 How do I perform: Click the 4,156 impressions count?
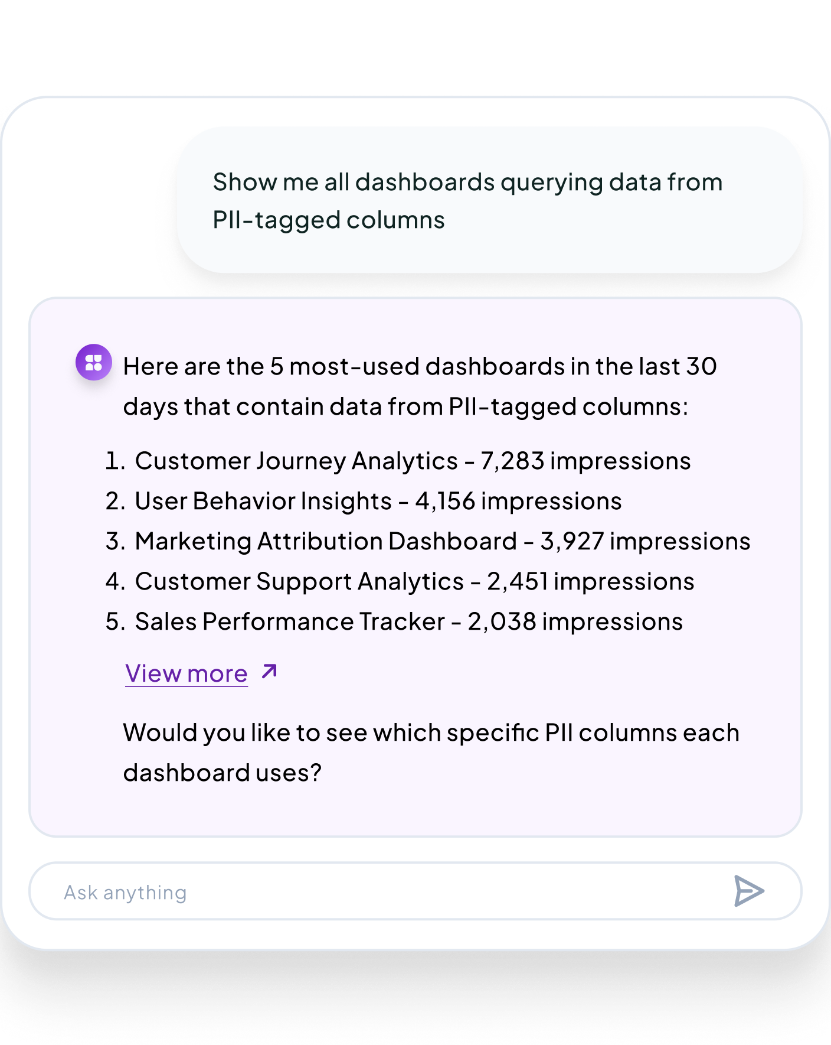(518, 501)
